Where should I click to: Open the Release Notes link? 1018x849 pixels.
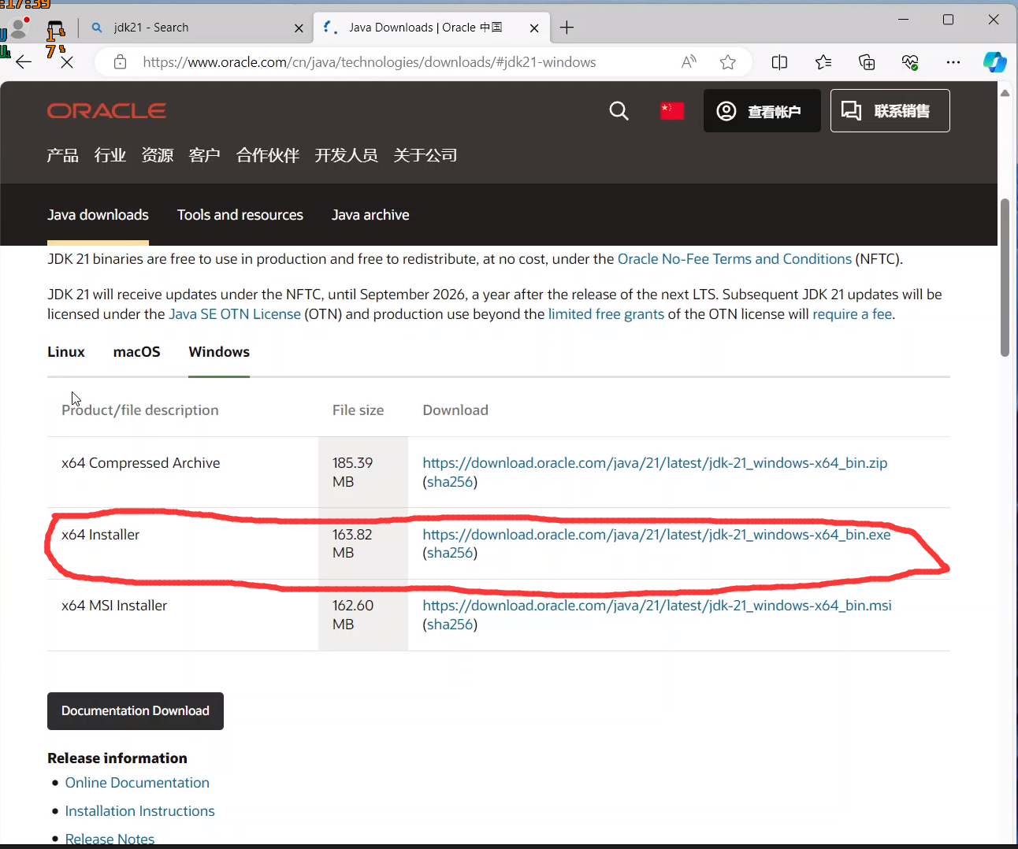110,839
